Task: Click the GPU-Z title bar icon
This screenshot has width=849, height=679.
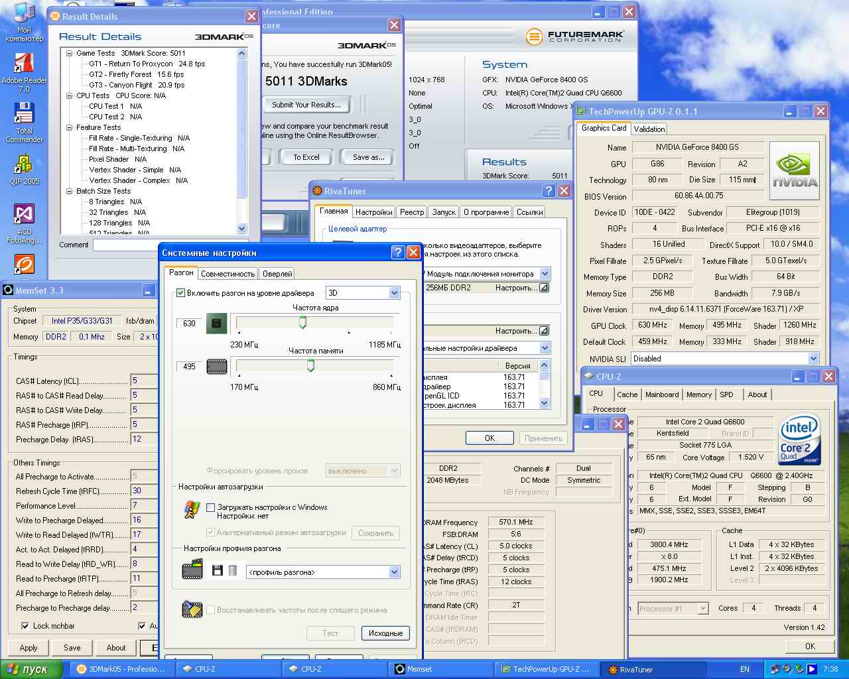Action: (582, 111)
